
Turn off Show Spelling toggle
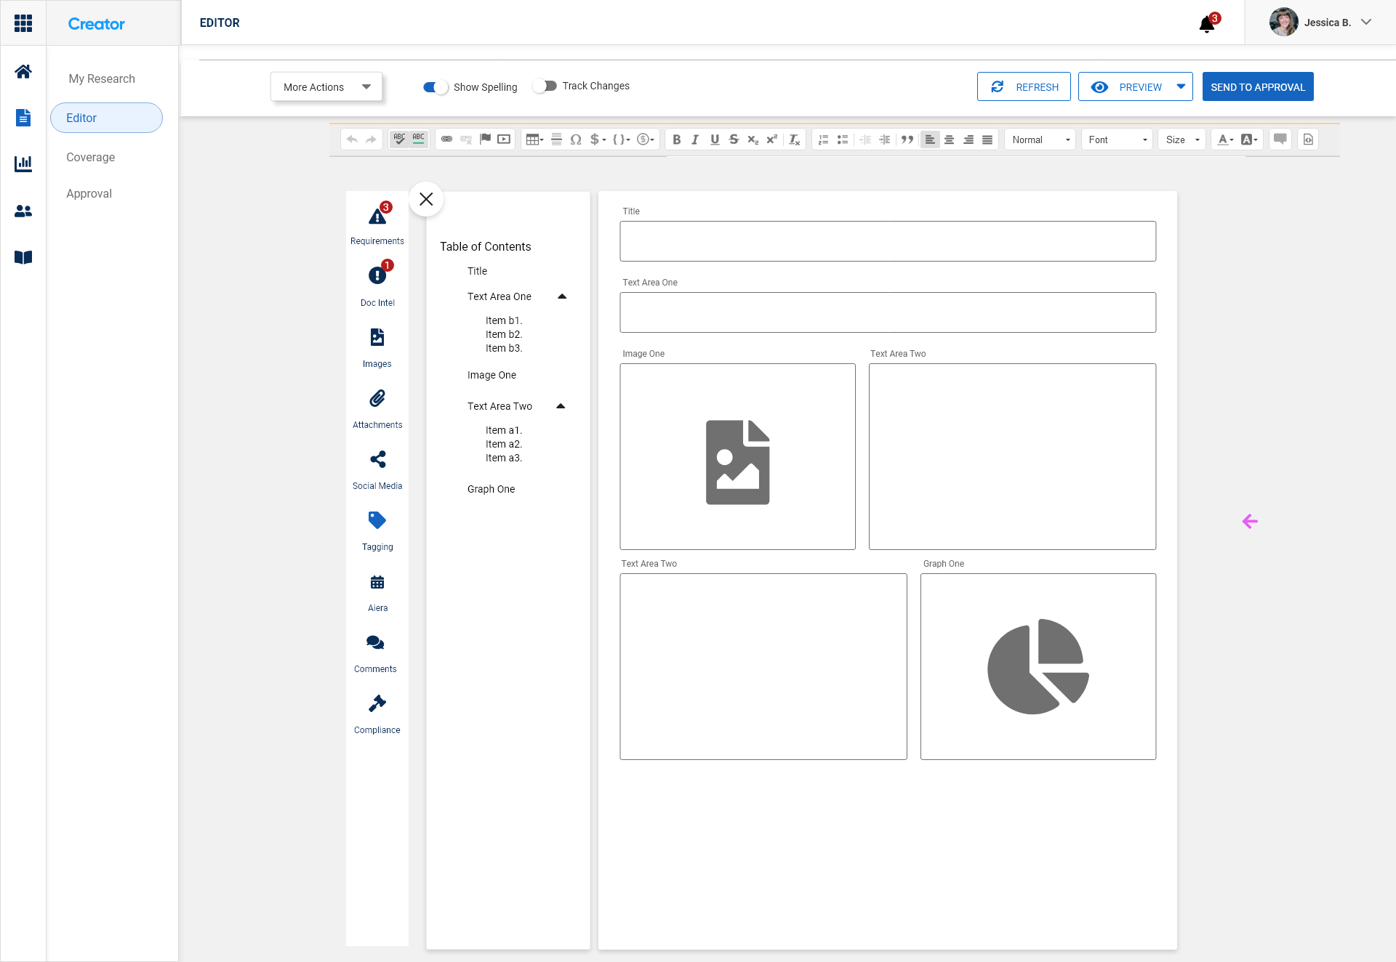tap(436, 87)
